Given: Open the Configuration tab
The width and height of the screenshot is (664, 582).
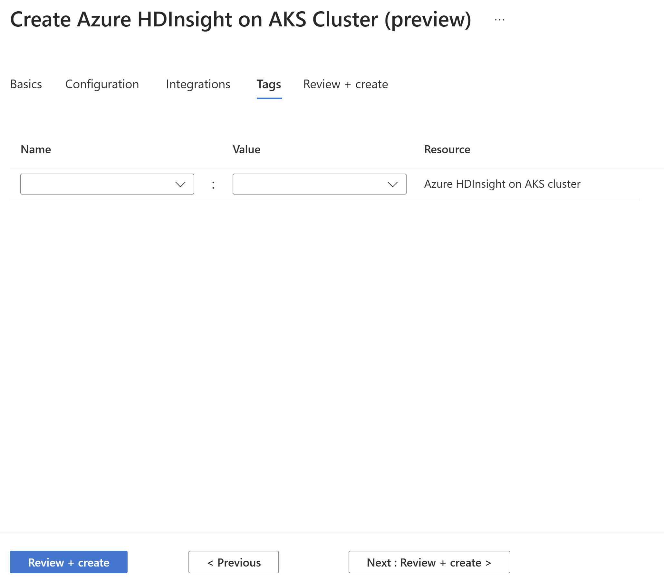Looking at the screenshot, I should click(101, 83).
